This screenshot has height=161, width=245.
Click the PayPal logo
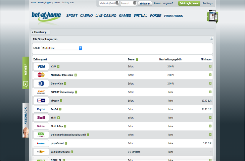click(41, 109)
